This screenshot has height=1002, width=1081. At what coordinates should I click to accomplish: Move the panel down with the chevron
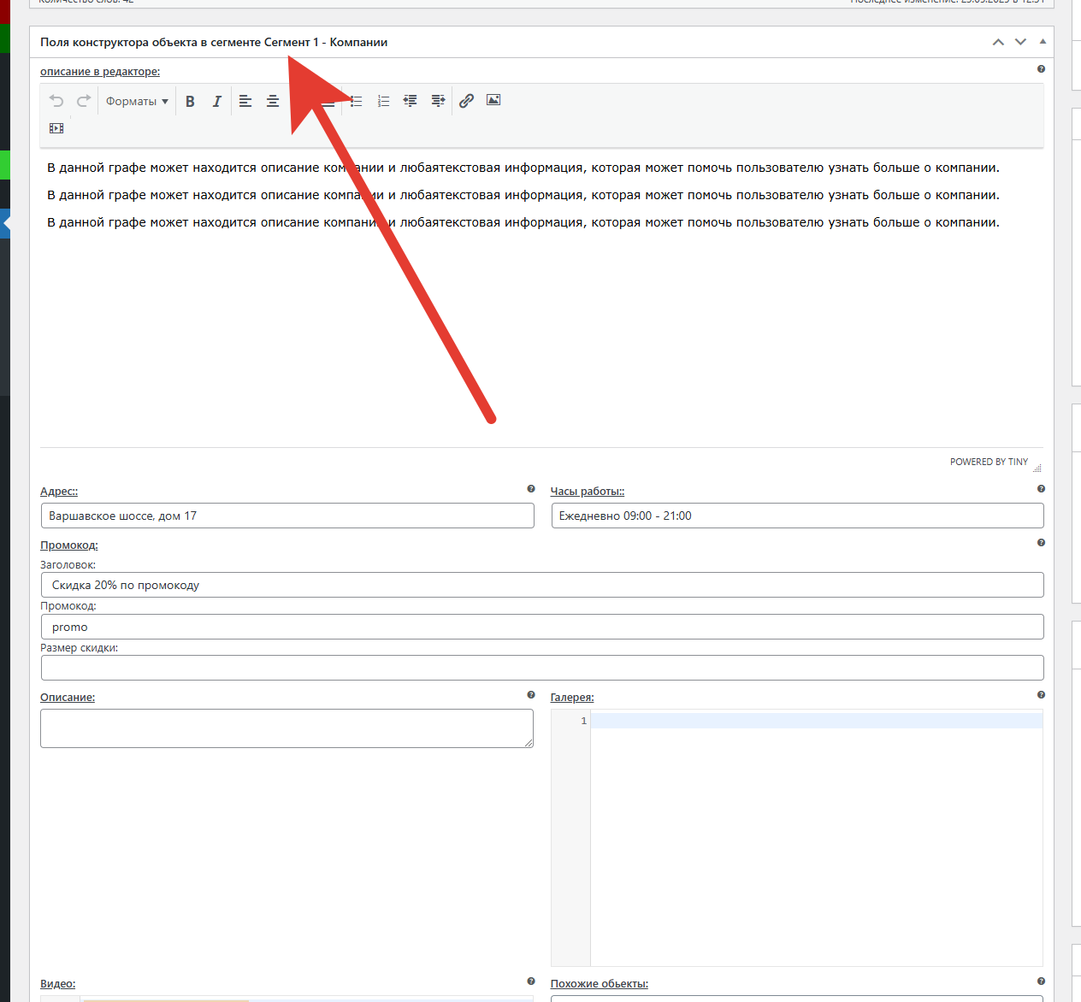[1020, 42]
